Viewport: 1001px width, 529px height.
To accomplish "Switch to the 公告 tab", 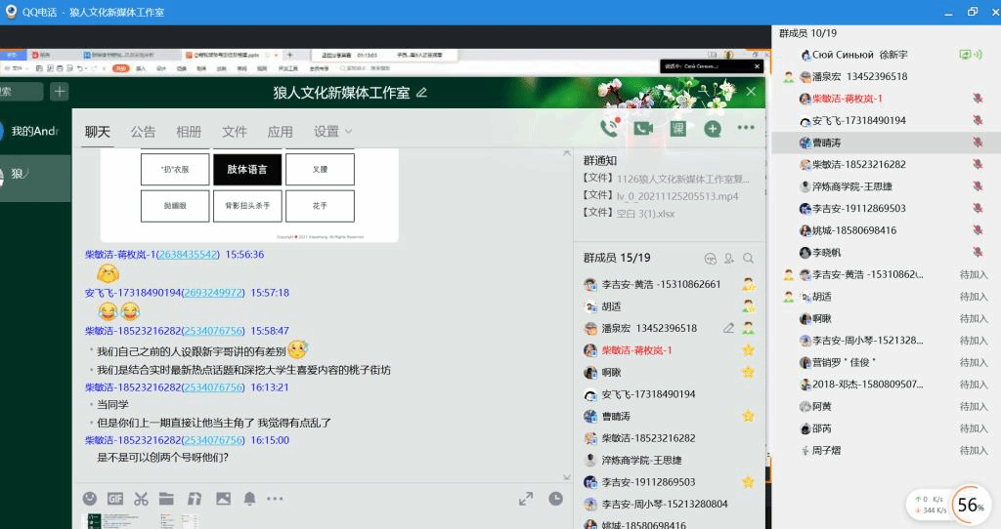I will [x=143, y=132].
